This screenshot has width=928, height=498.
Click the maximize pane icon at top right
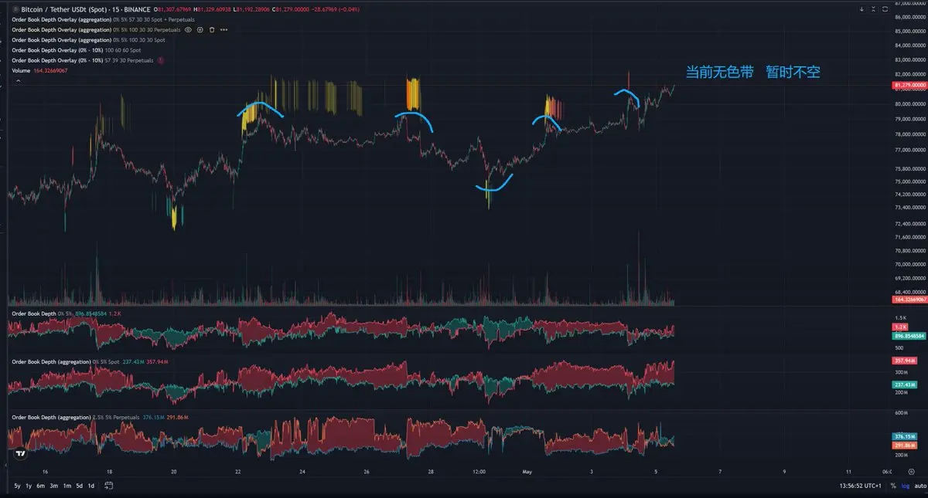(x=886, y=9)
